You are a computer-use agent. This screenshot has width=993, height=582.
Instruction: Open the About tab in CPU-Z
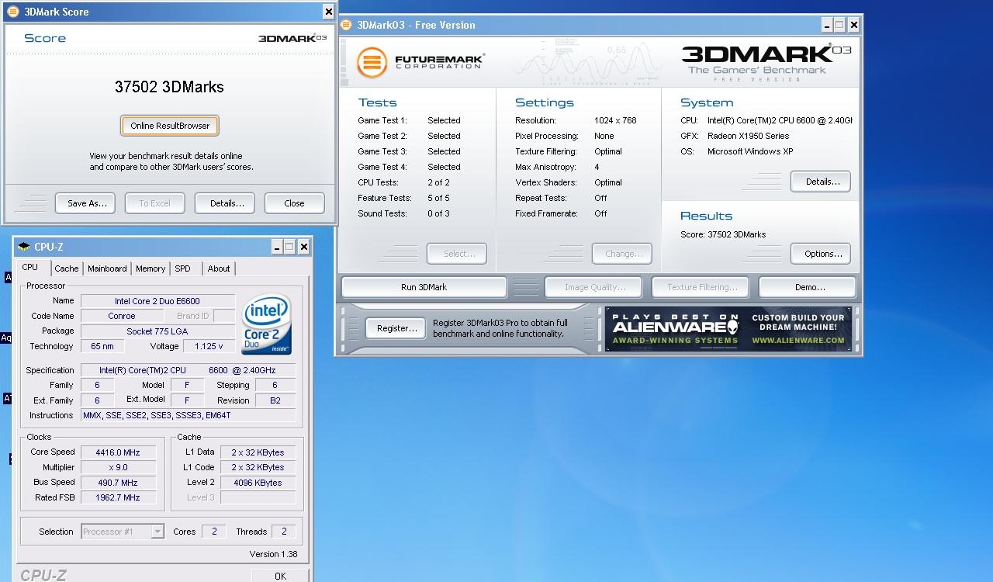point(219,268)
